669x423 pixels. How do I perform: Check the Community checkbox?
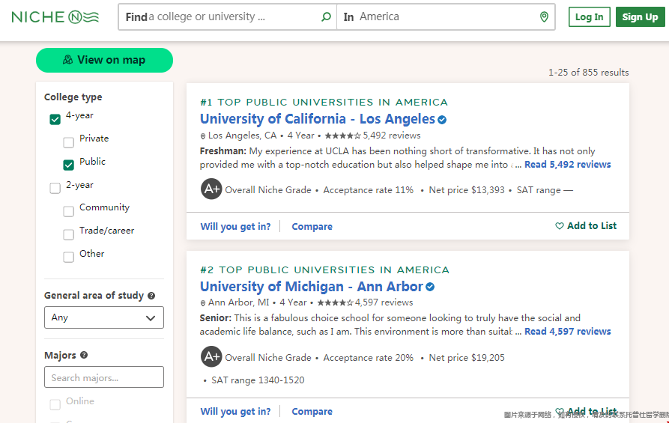tap(68, 211)
